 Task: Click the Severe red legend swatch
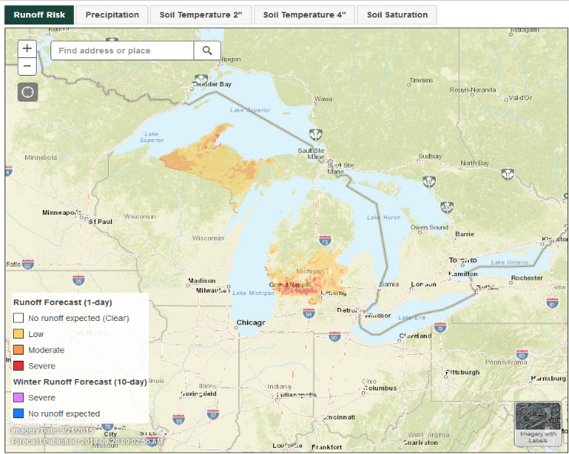tap(18, 366)
